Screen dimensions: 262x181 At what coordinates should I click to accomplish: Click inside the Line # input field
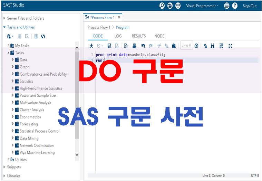186,45
